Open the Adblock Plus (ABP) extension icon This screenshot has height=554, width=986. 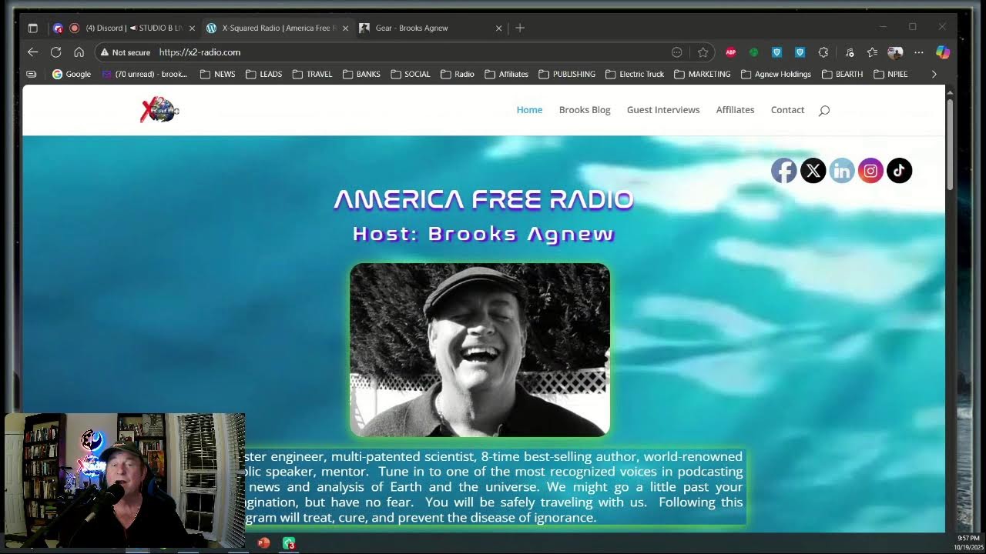[x=731, y=52]
